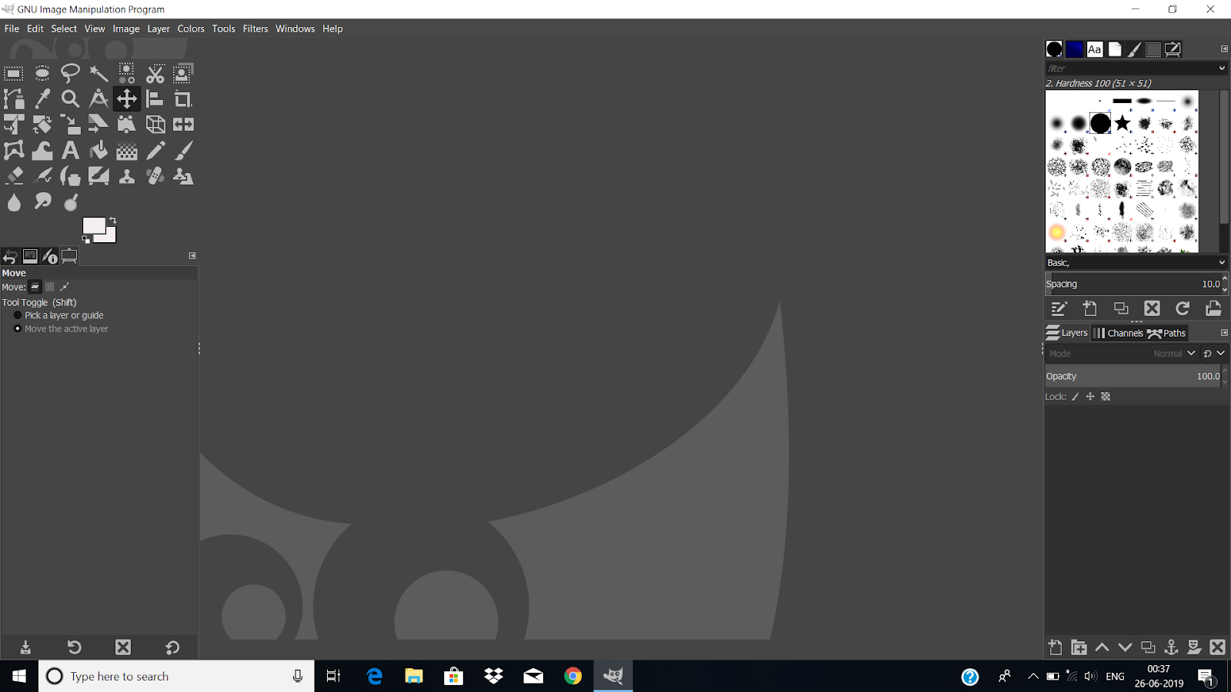
Task: Activate the Text tool
Action: [70, 150]
